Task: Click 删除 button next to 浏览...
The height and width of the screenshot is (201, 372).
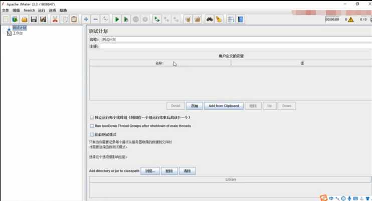Action: click(x=169, y=171)
